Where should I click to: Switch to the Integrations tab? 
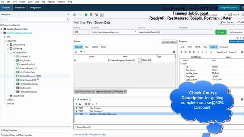35,8
